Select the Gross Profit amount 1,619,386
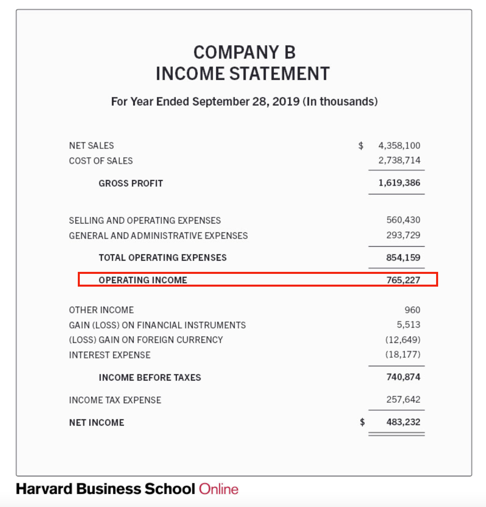Image resolution: width=486 pixels, height=507 pixels. click(399, 183)
